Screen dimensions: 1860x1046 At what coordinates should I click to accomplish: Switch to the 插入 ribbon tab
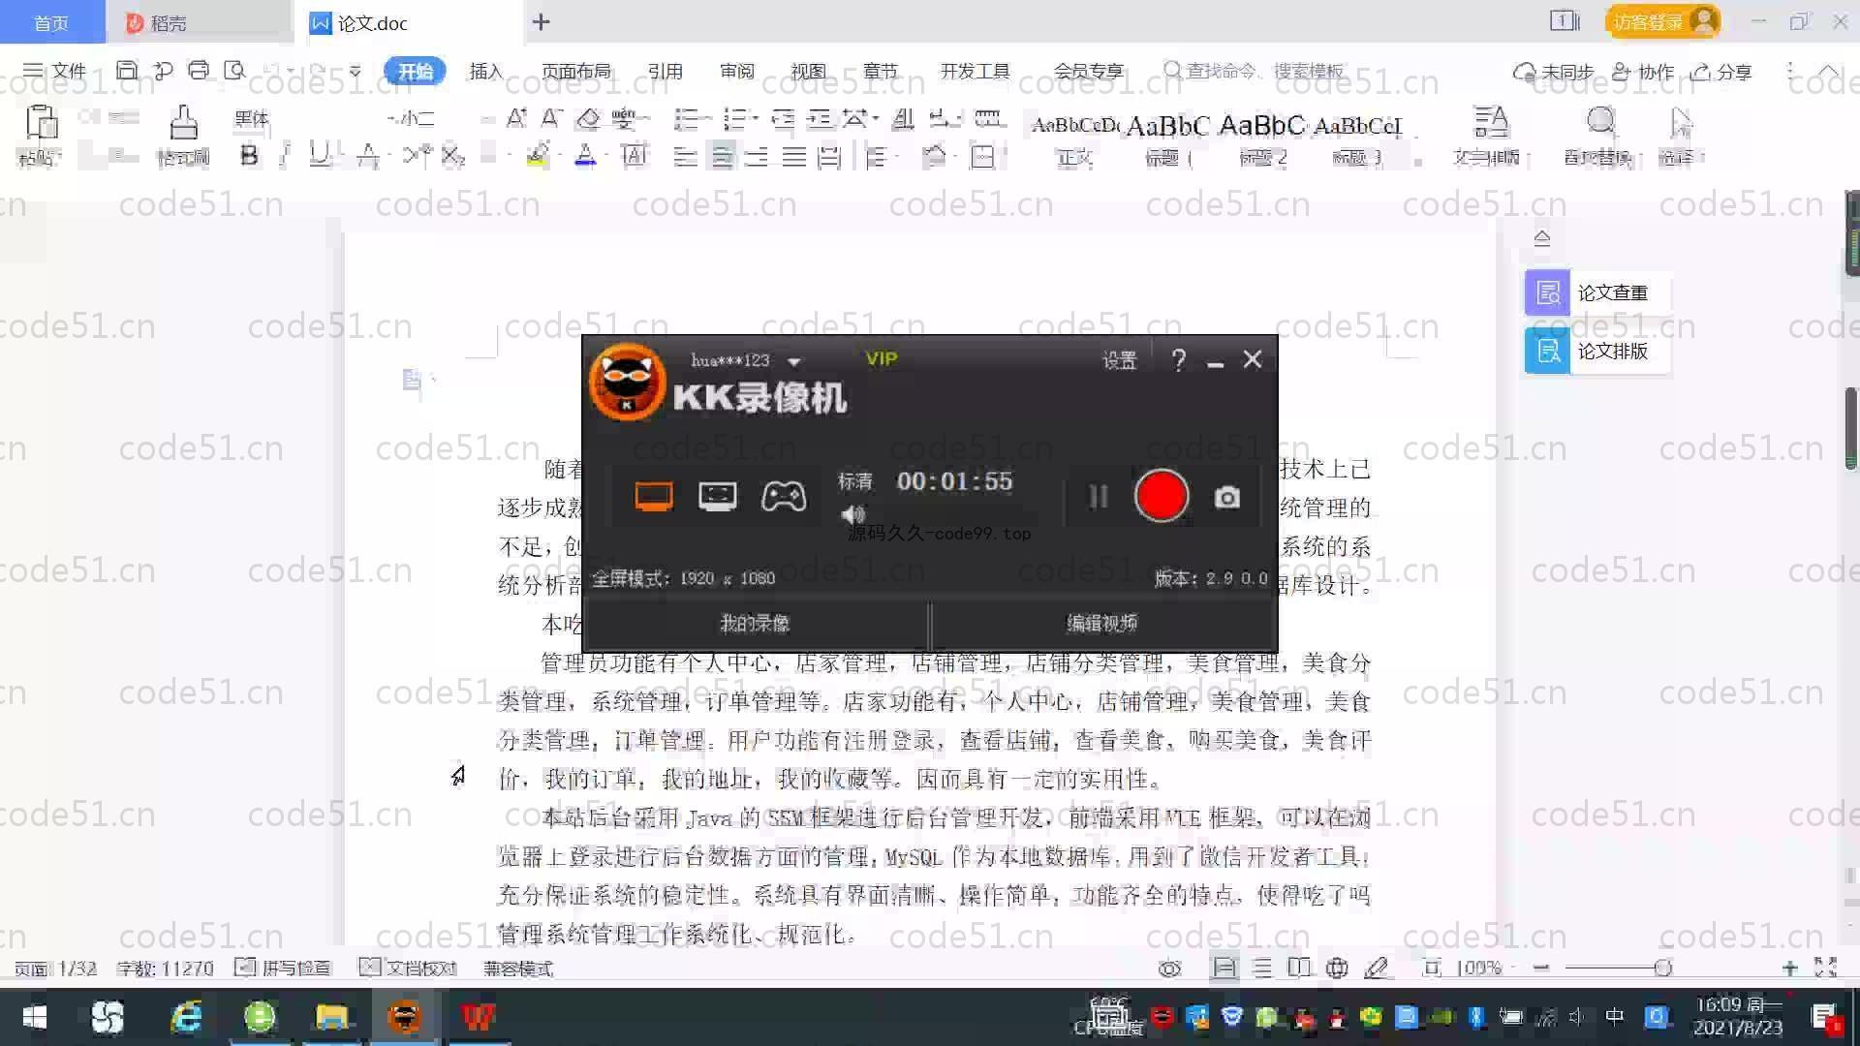pos(485,71)
